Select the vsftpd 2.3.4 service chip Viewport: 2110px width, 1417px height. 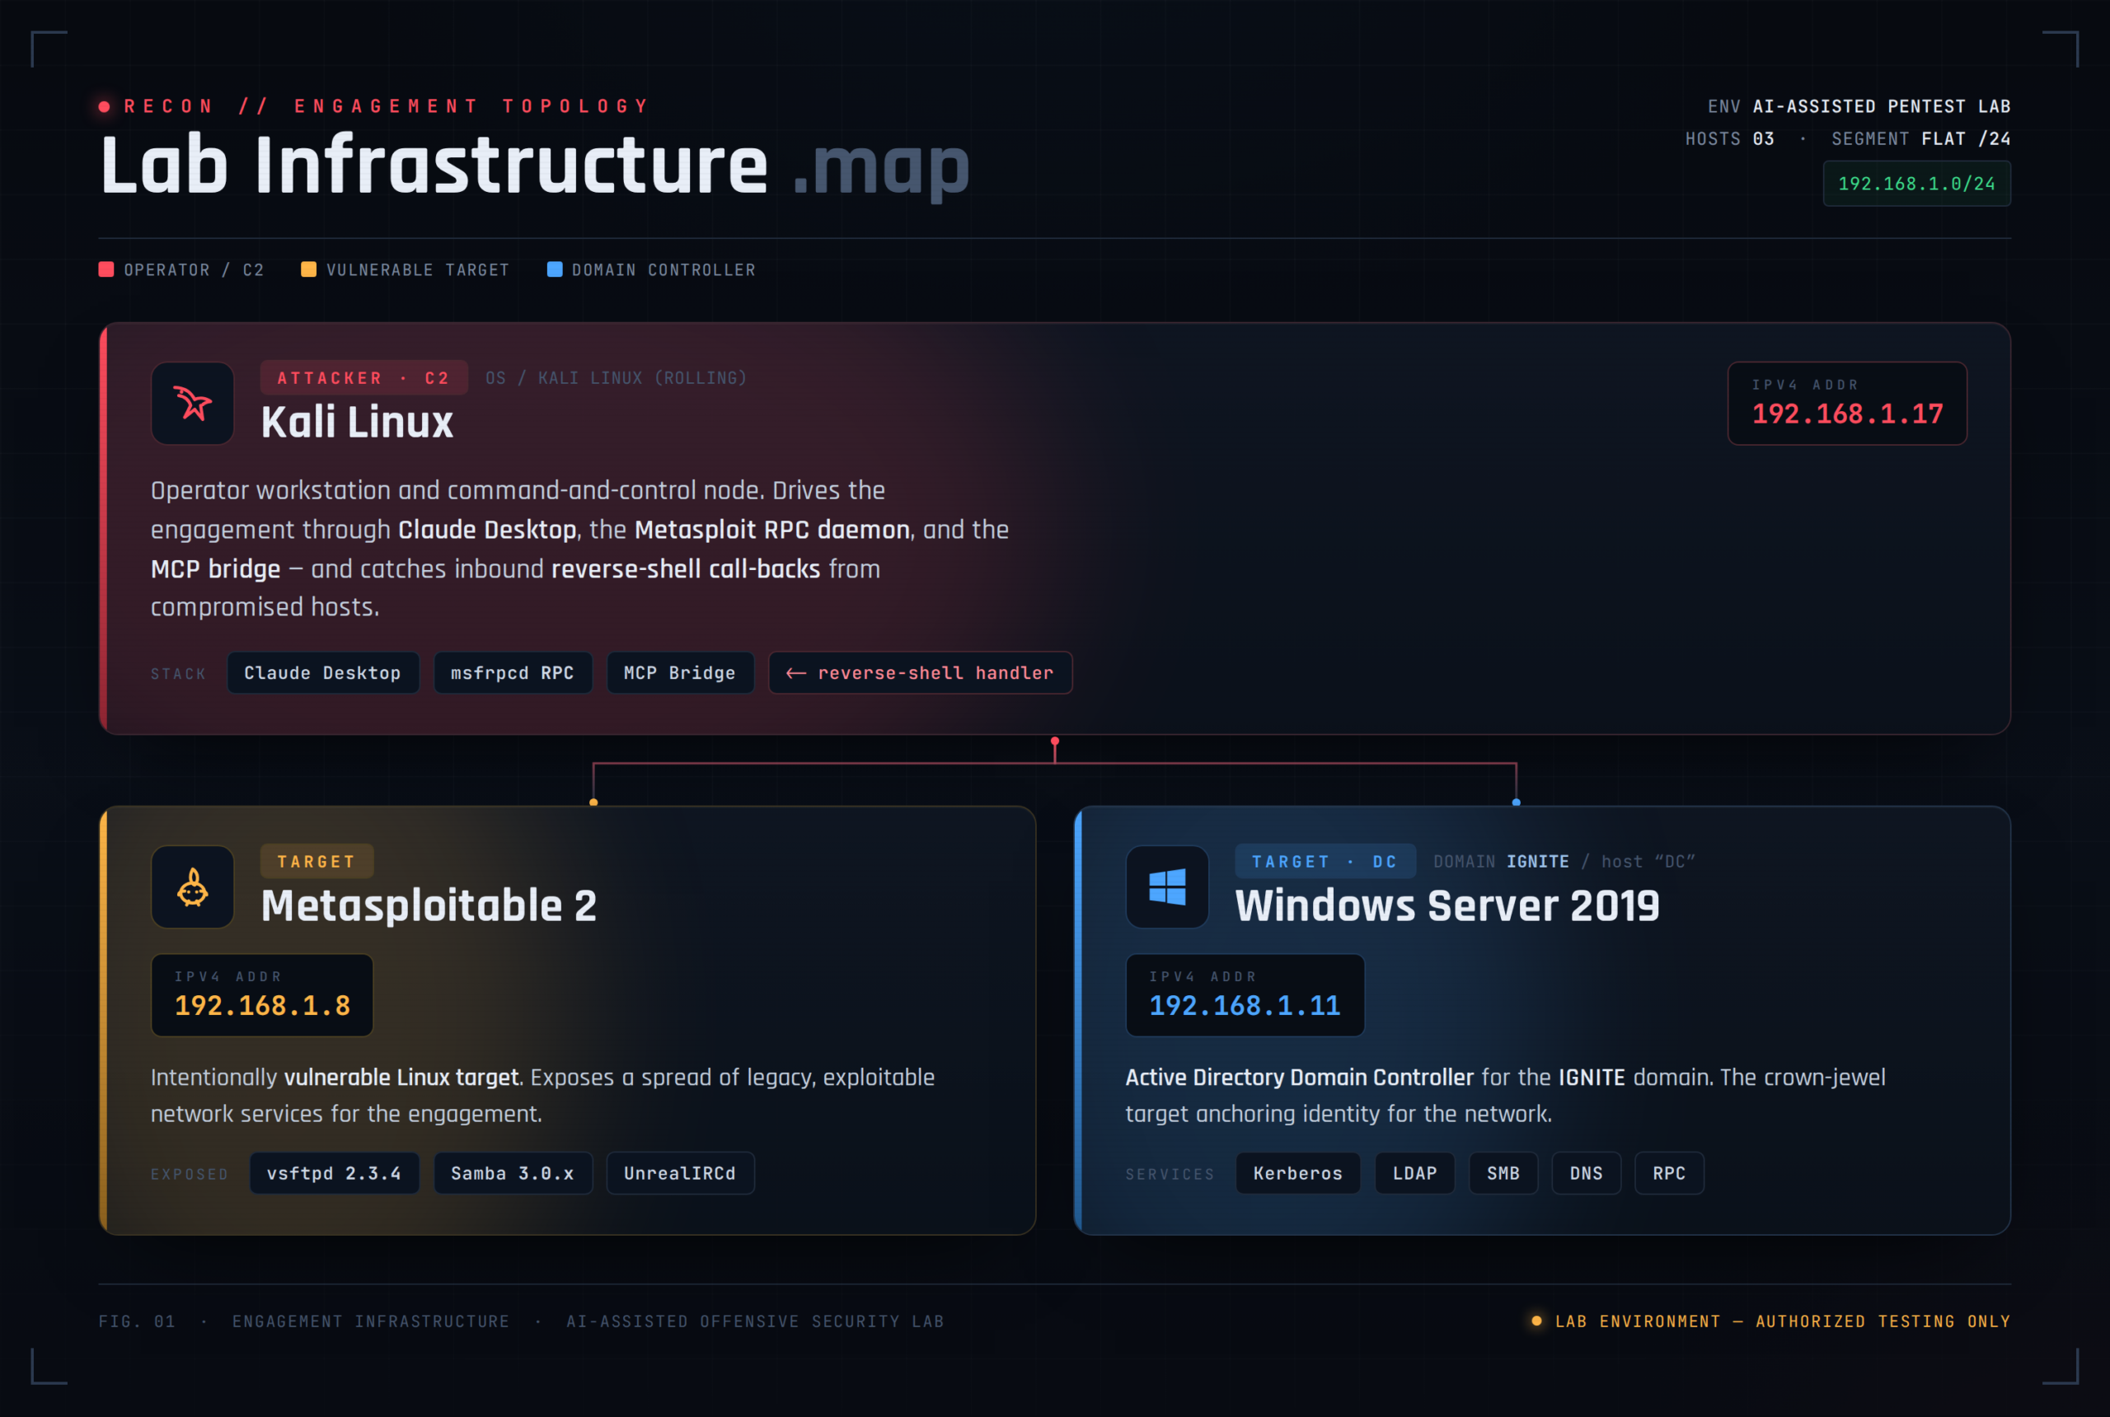click(335, 1173)
